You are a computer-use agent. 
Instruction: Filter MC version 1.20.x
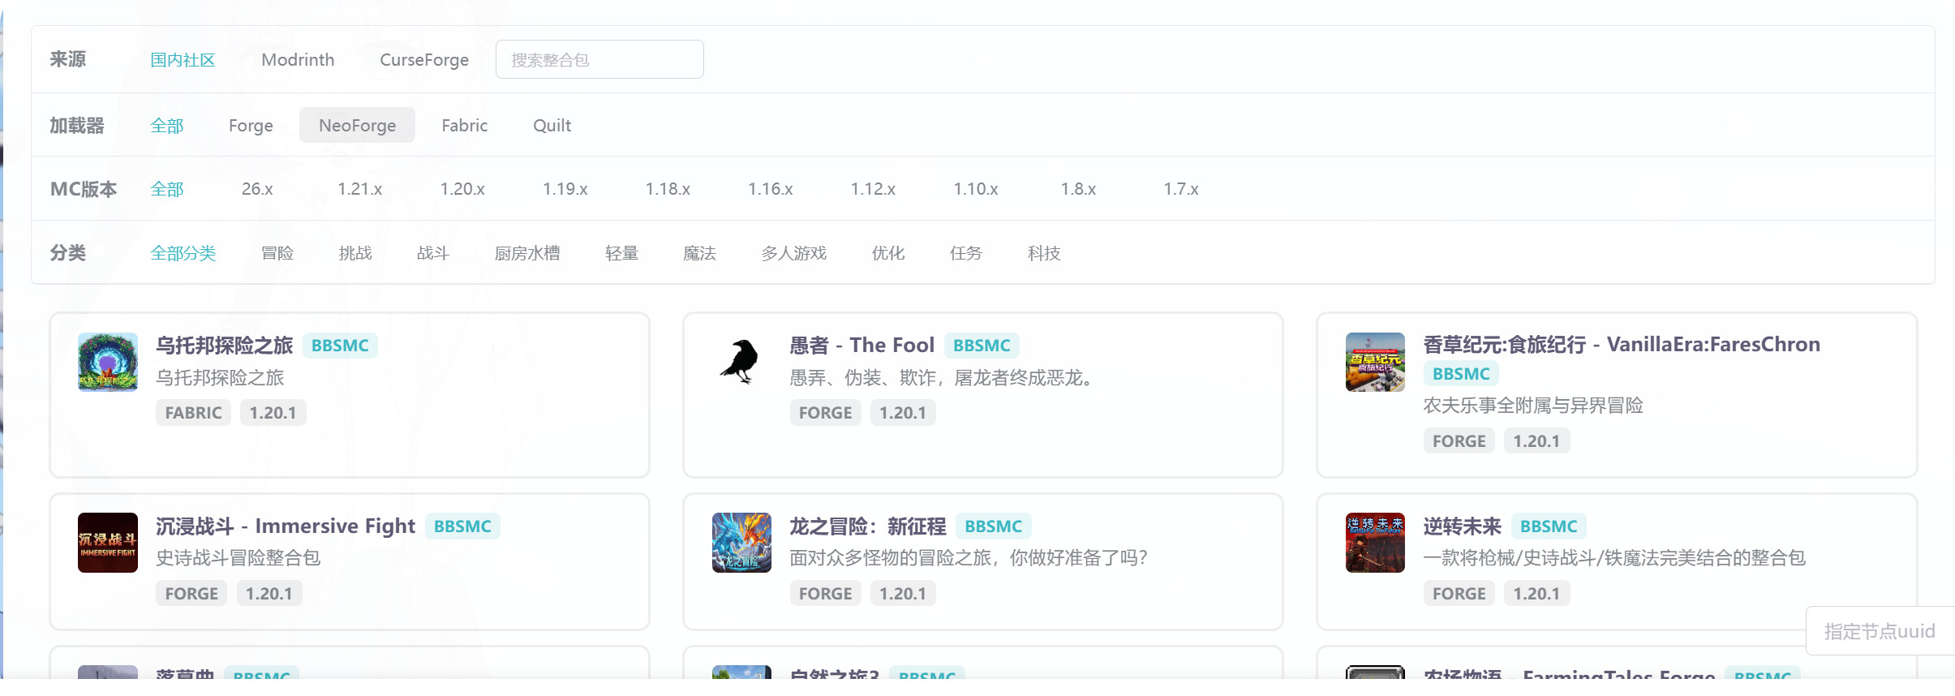(462, 189)
